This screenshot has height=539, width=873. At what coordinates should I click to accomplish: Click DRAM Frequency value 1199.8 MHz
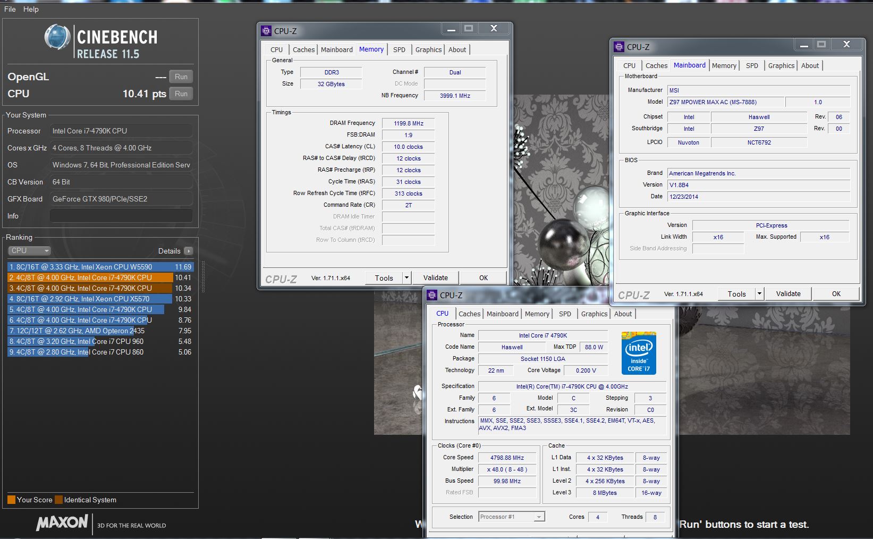tap(409, 123)
